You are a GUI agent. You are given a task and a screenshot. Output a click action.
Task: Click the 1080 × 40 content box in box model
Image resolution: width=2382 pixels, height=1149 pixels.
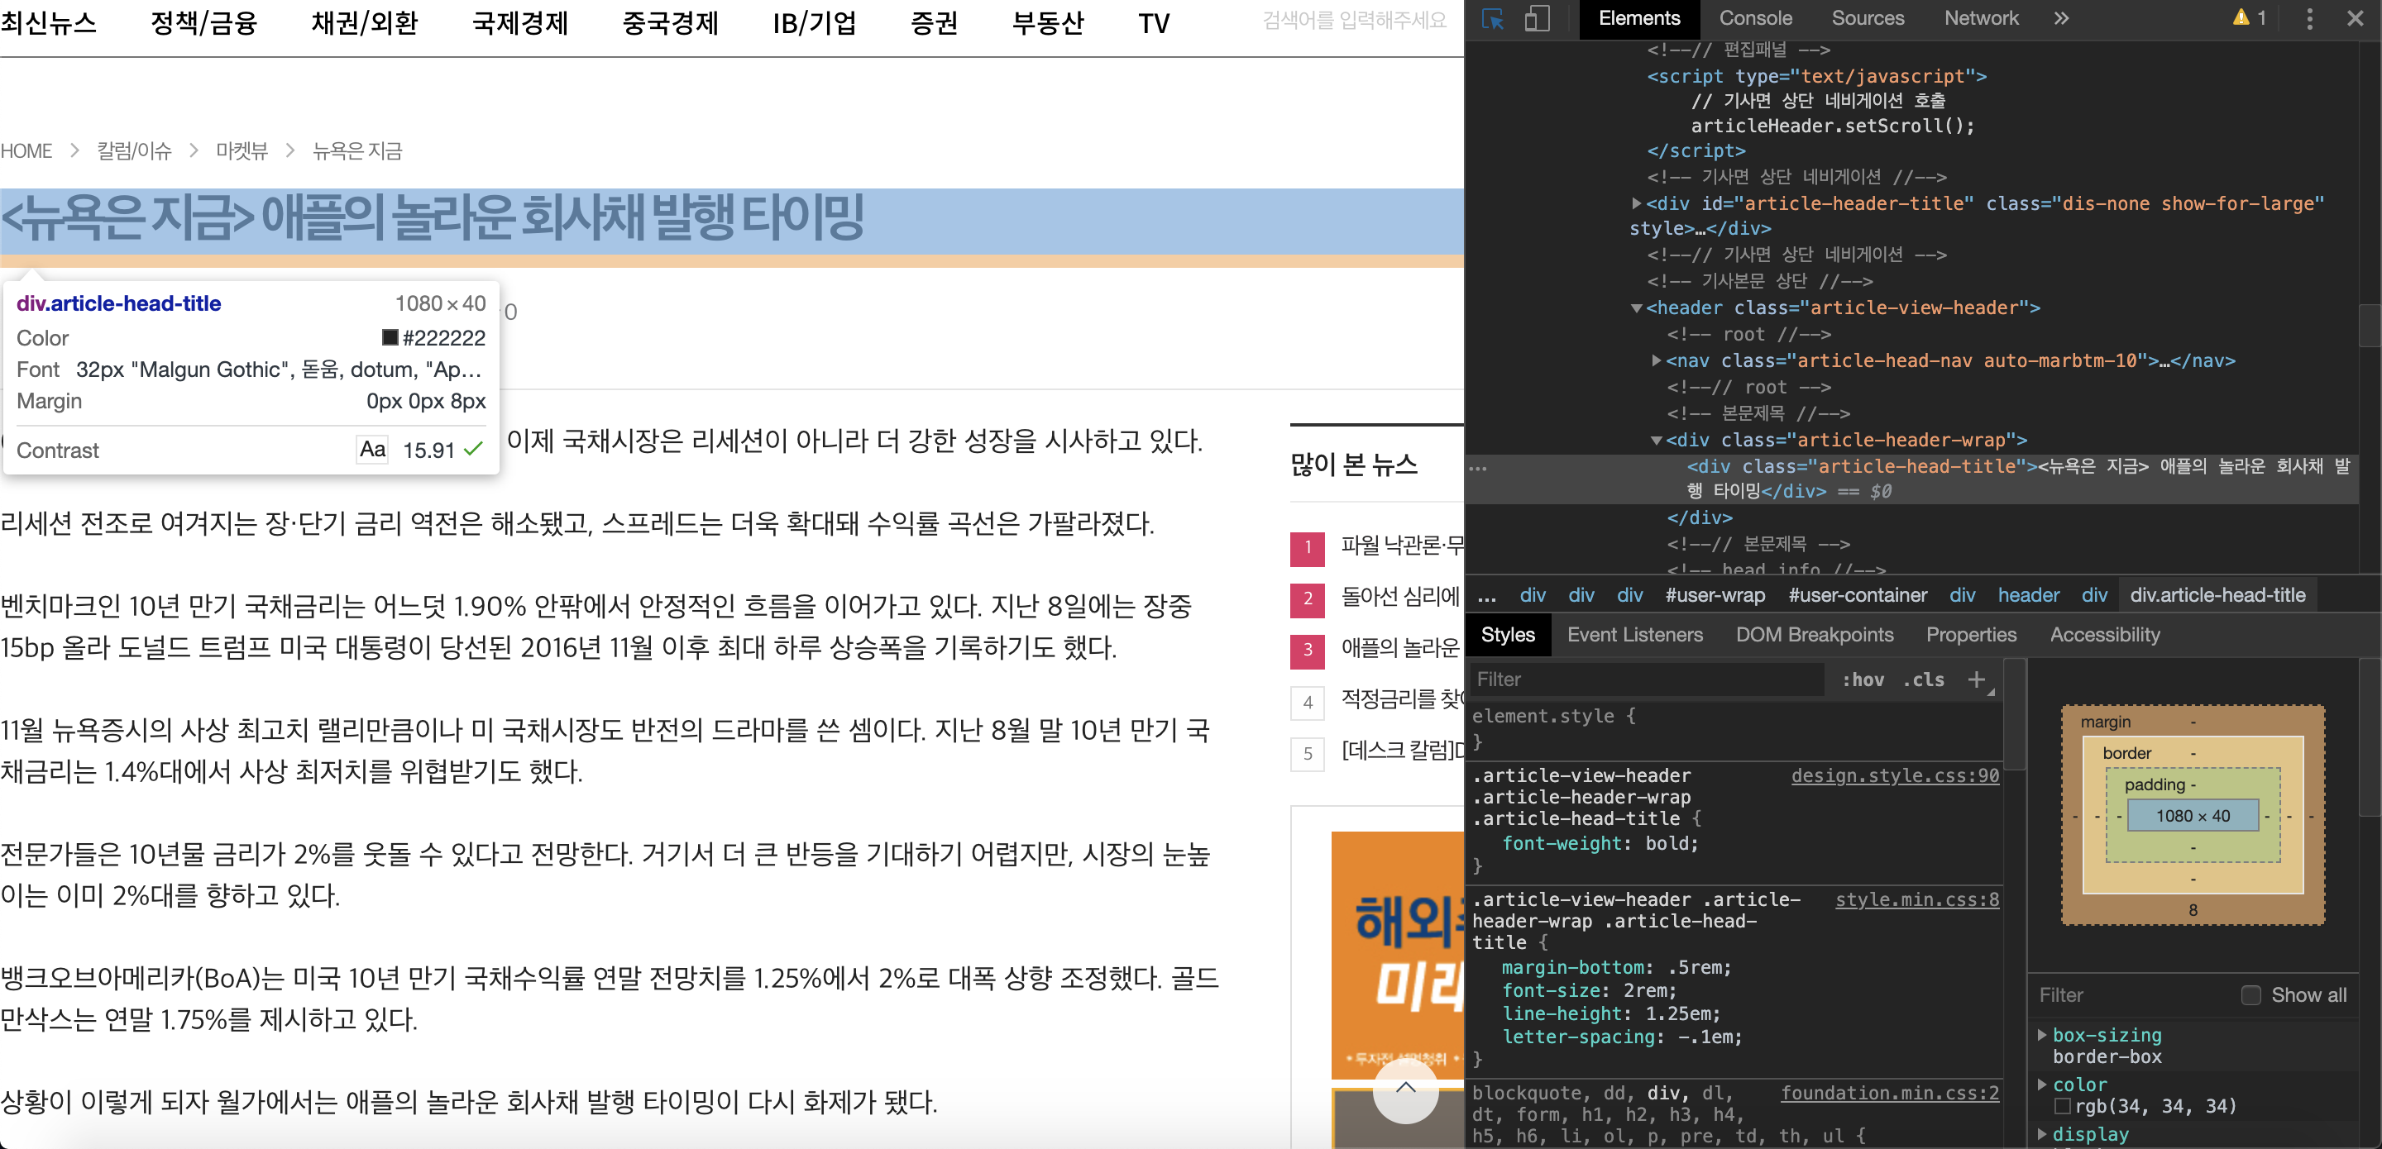(x=2193, y=816)
